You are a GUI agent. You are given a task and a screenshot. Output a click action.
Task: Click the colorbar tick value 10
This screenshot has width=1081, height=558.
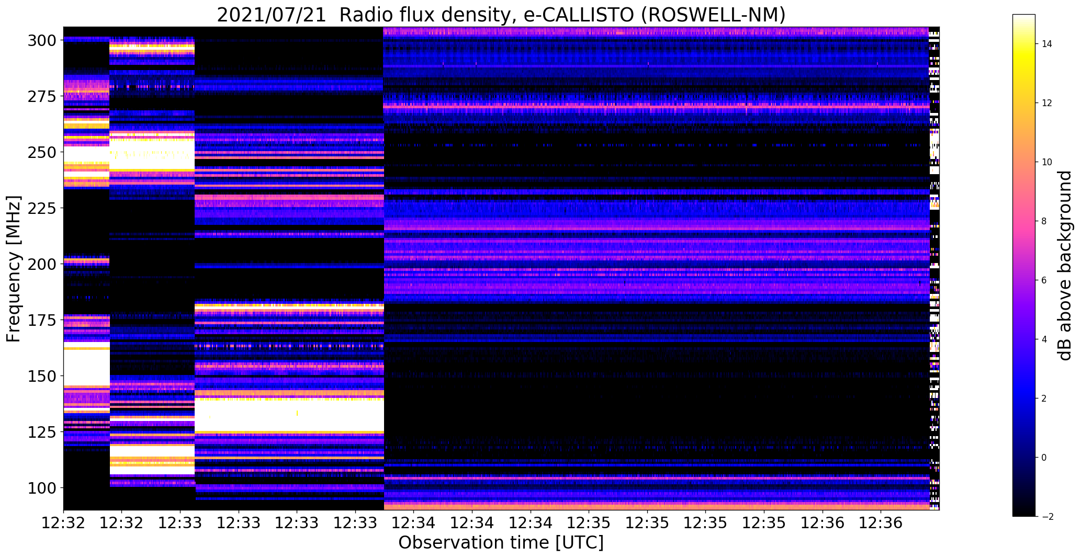[x=1047, y=162]
